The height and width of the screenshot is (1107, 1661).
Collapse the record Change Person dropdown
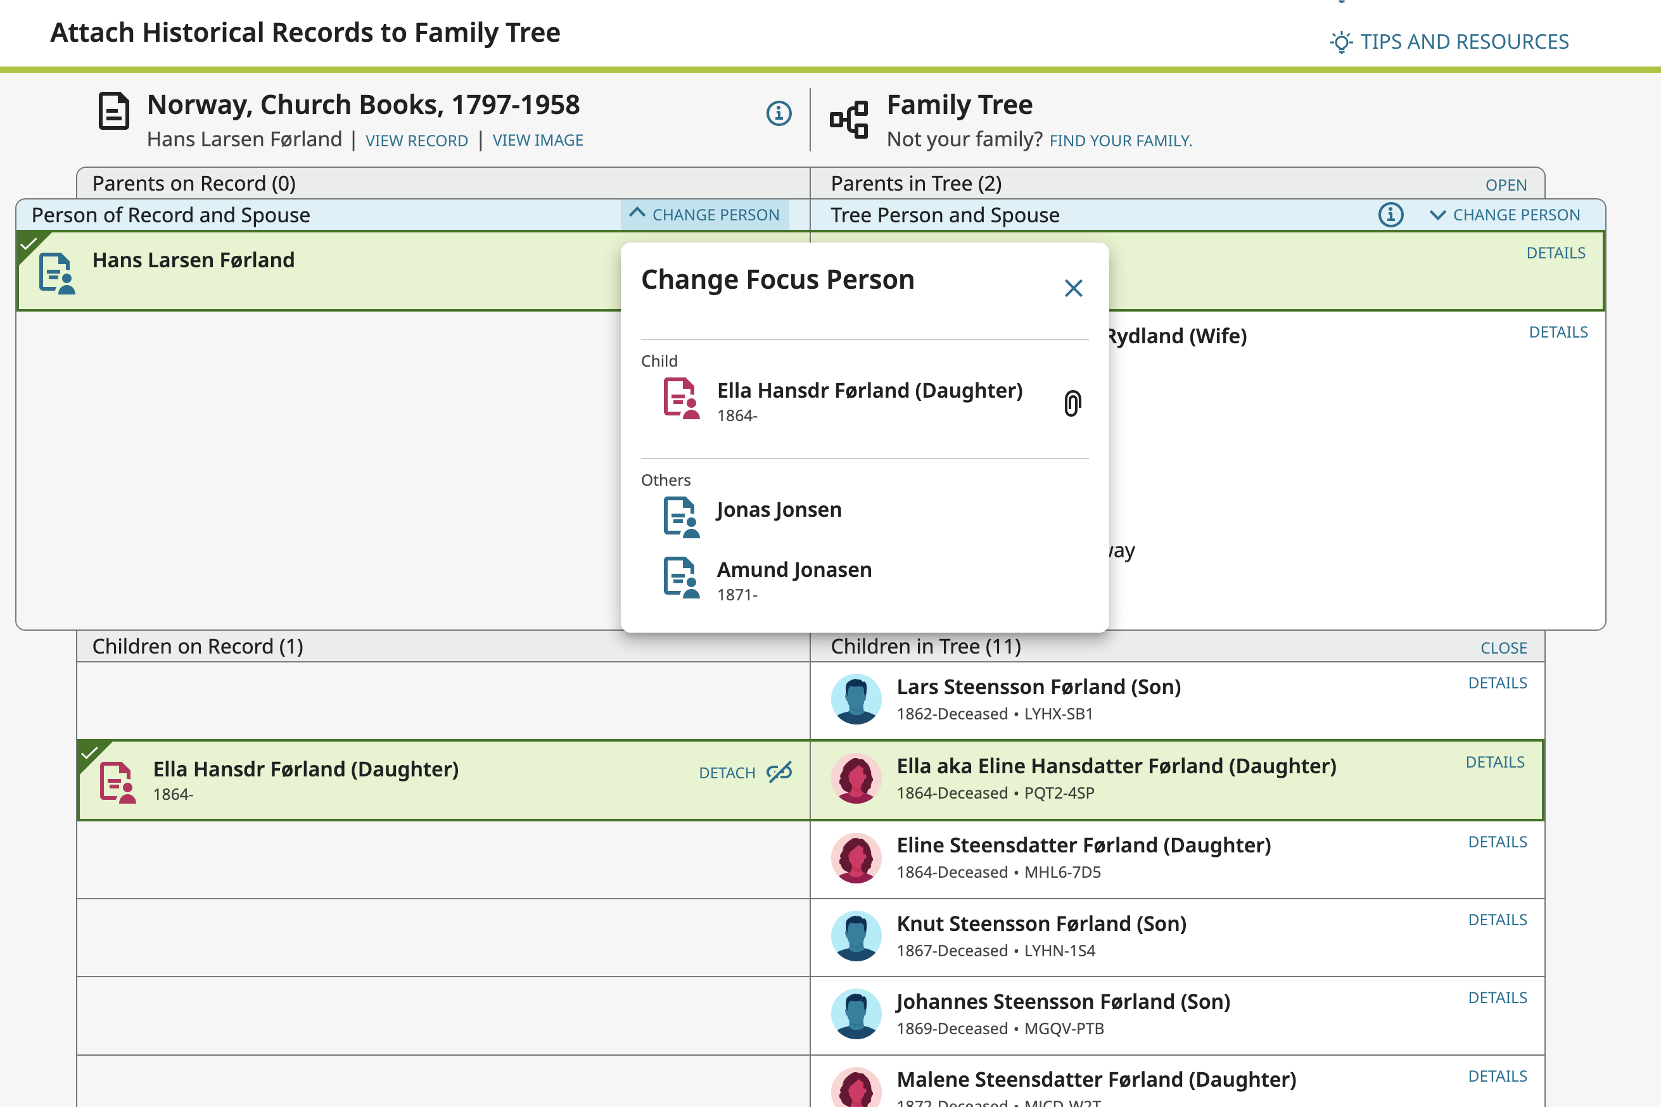tap(705, 215)
